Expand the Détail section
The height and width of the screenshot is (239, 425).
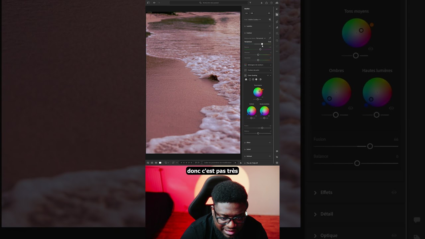[x=245, y=149]
